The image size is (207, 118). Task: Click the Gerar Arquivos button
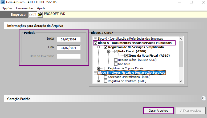pyautogui.click(x=159, y=111)
